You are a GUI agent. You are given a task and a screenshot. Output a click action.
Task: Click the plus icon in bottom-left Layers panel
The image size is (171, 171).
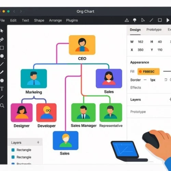[x=38, y=142]
